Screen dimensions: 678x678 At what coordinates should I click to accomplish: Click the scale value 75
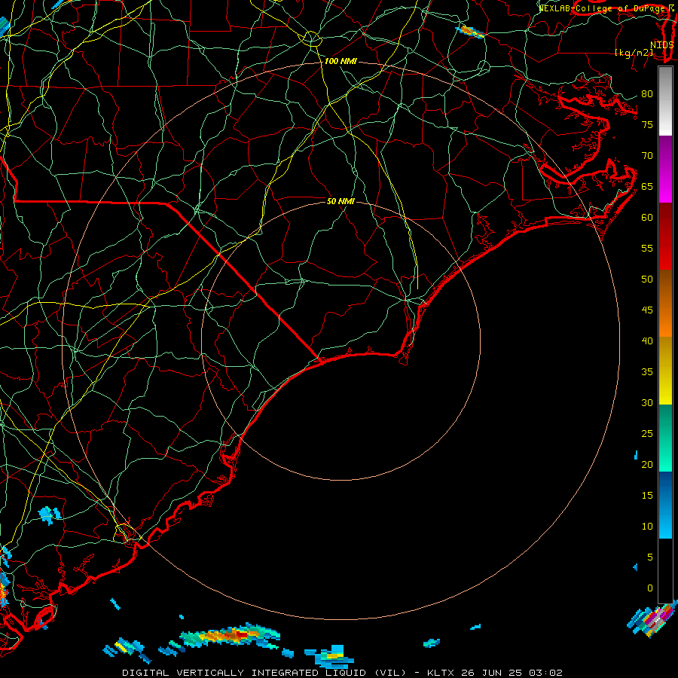coord(647,124)
